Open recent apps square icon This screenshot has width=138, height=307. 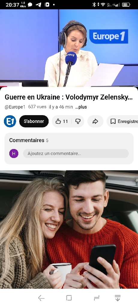[69, 298]
